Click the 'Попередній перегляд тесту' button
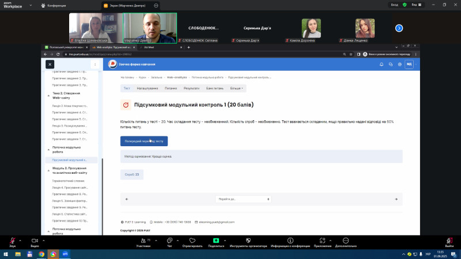This screenshot has width=461, height=259. 143,140
